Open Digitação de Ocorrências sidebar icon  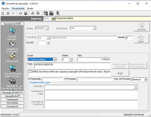12,44
